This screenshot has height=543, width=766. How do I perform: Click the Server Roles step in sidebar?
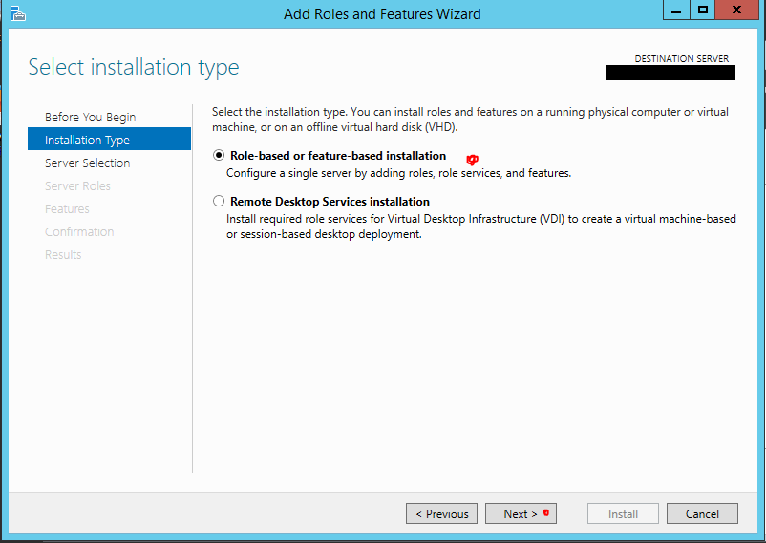pyautogui.click(x=77, y=185)
